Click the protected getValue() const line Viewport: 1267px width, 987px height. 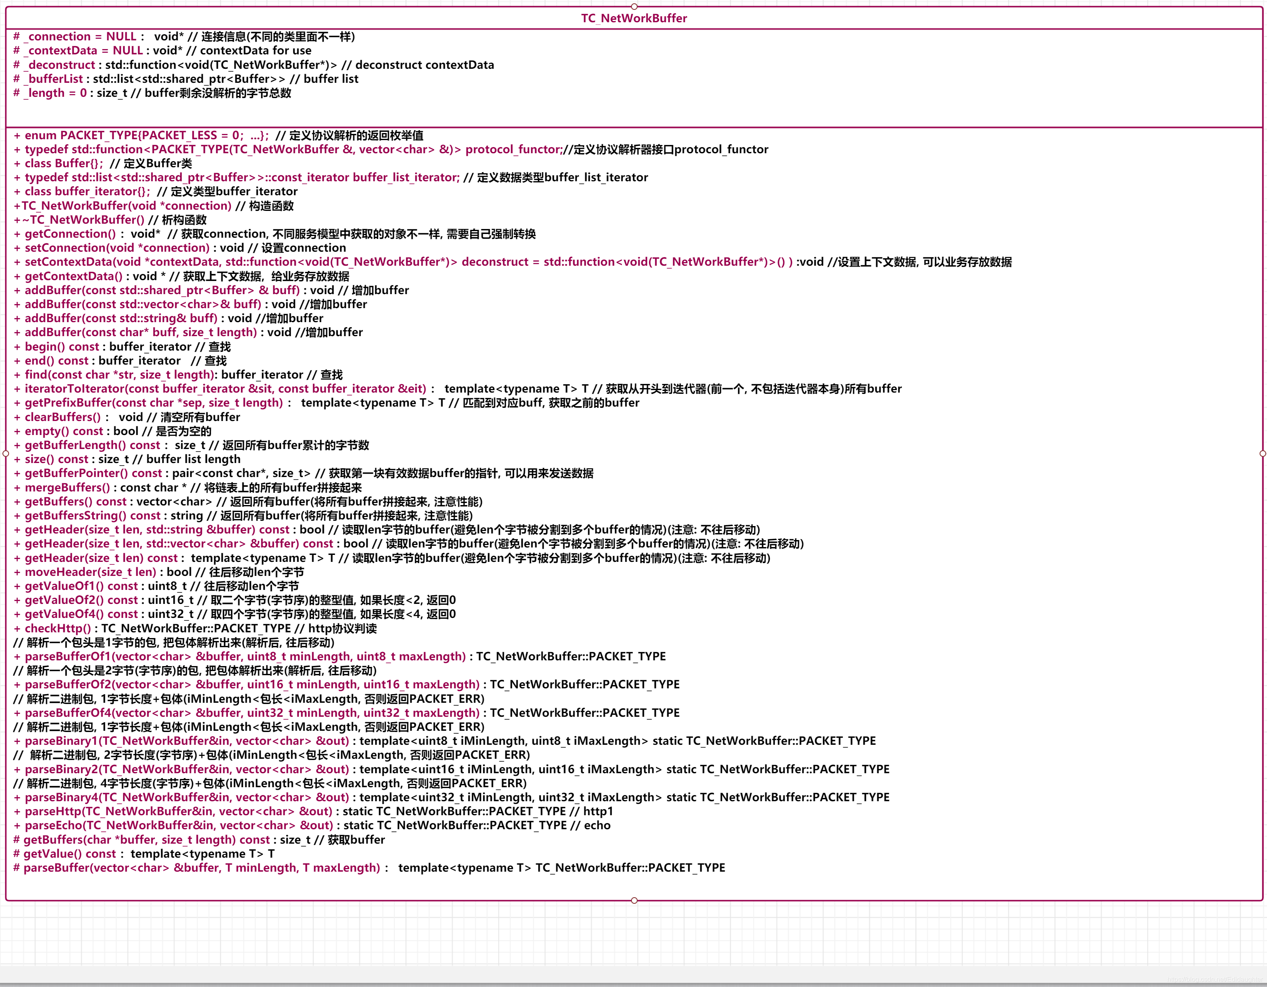tap(144, 854)
